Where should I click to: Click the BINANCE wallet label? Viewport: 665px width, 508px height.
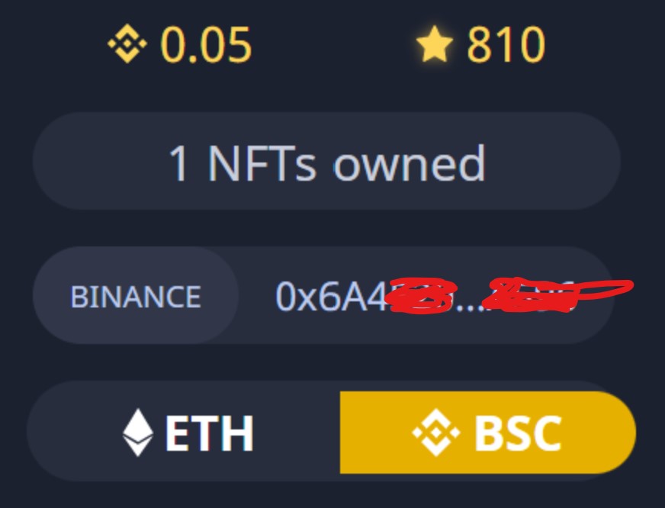click(136, 296)
